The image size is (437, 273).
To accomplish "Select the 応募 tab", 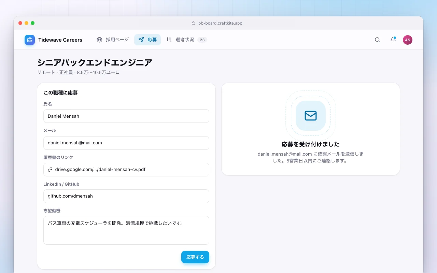I will (147, 40).
